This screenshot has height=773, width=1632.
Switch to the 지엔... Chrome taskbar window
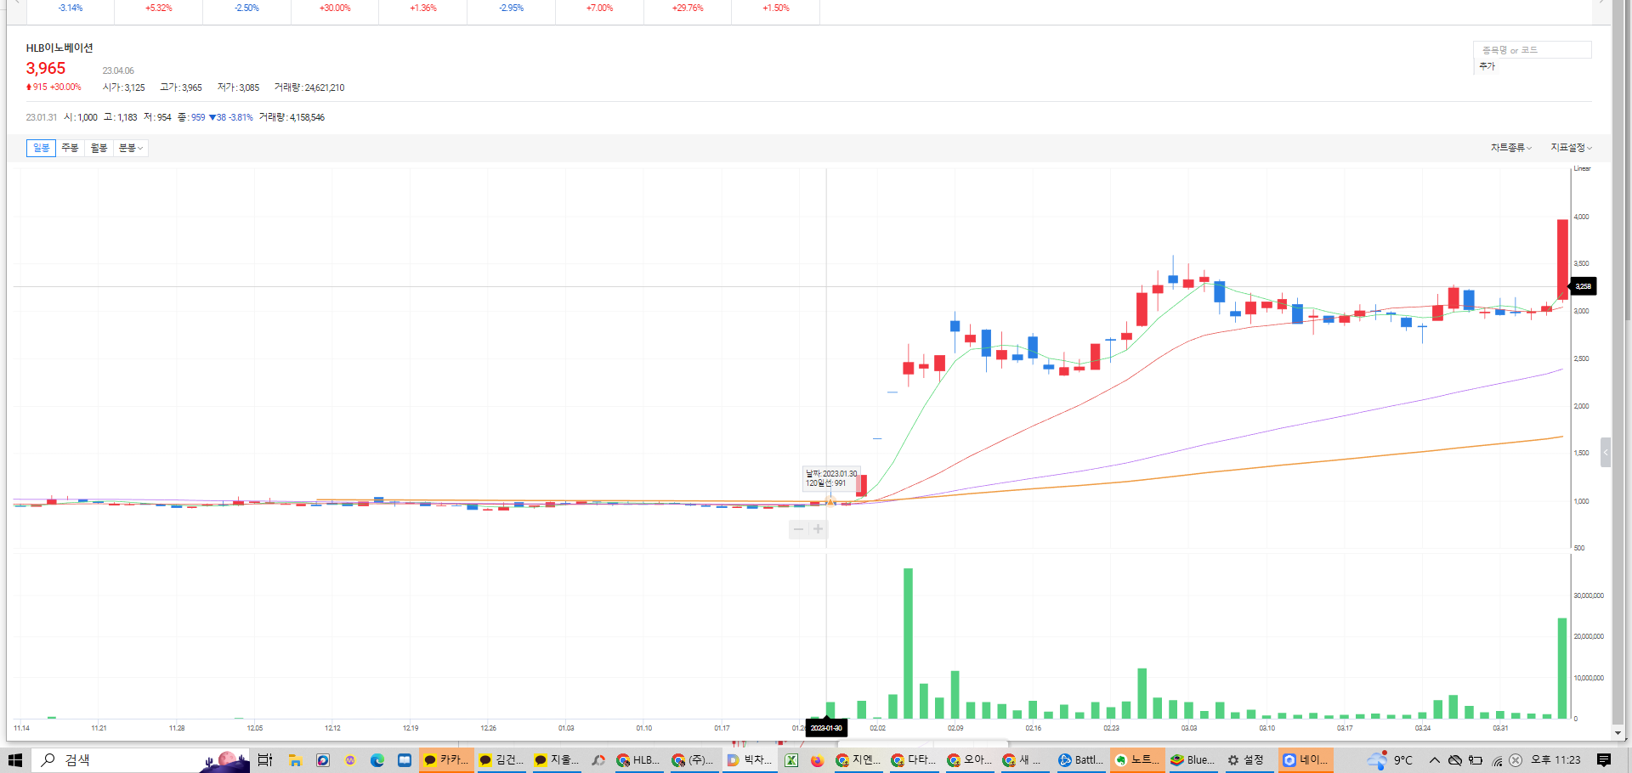pyautogui.click(x=858, y=760)
